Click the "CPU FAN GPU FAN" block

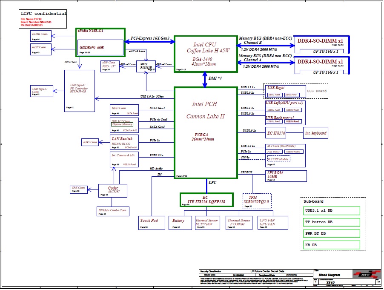tap(273, 223)
